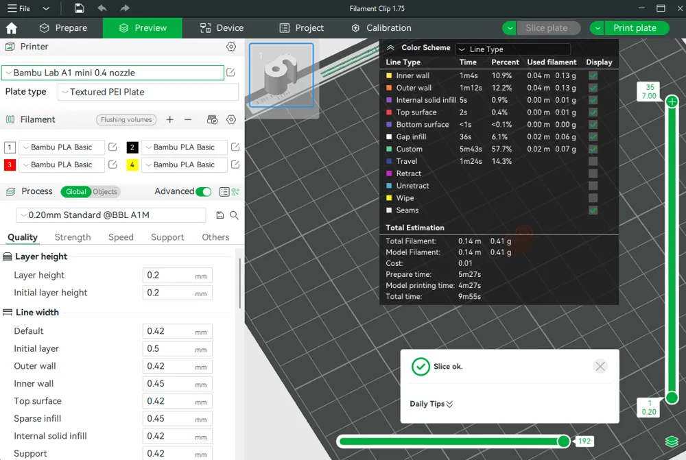The height and width of the screenshot is (460, 686).
Task: Undo the last action with the arrow icon
Action: click(102, 8)
